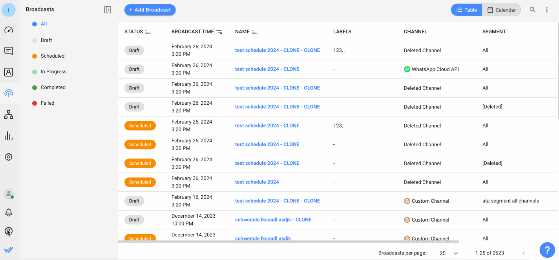
Task: Collapse the Broadcasts side panel
Action: [108, 10]
